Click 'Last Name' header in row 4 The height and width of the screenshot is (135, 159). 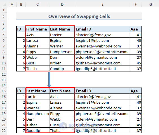click(x=62, y=29)
